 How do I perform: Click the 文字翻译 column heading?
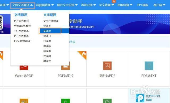tap(50, 15)
